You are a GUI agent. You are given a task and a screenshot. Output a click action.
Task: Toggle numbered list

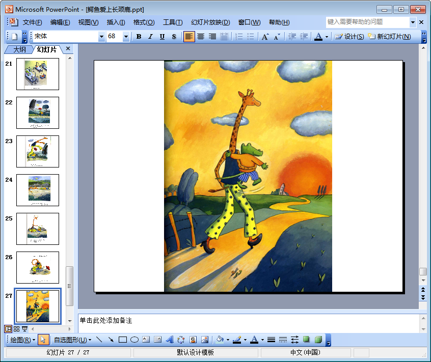pyautogui.click(x=239, y=37)
